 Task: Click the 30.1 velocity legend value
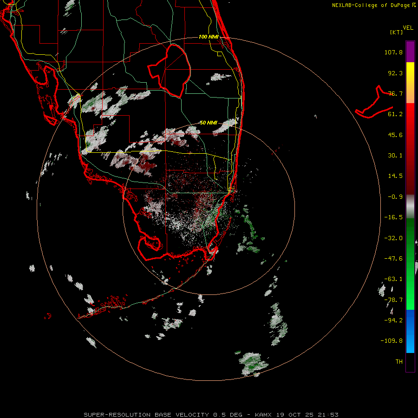395,156
